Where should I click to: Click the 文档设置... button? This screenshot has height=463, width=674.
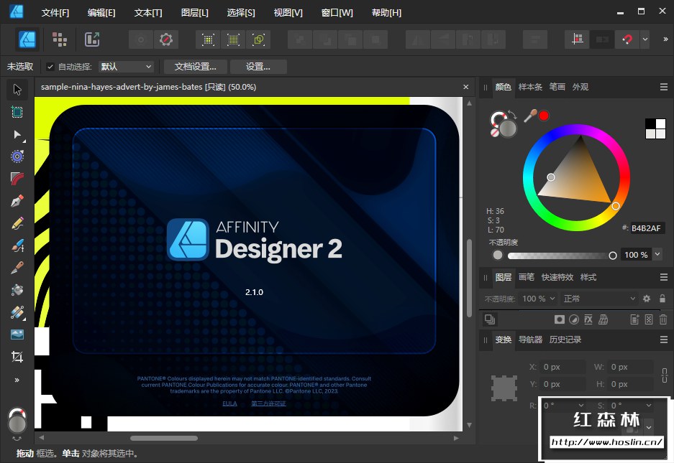tap(196, 67)
